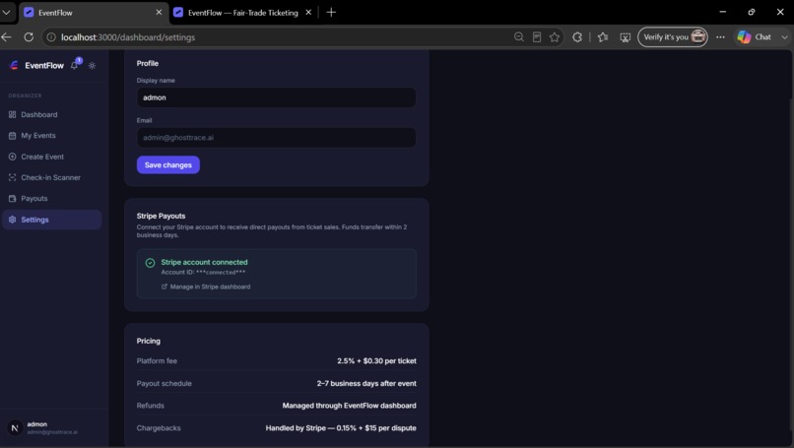Image resolution: width=794 pixels, height=448 pixels.
Task: Click the screenshot capture toolbar icon
Action: (626, 37)
